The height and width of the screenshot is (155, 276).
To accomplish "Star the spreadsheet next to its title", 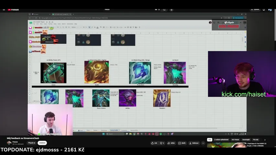I will click(x=47, y=22).
